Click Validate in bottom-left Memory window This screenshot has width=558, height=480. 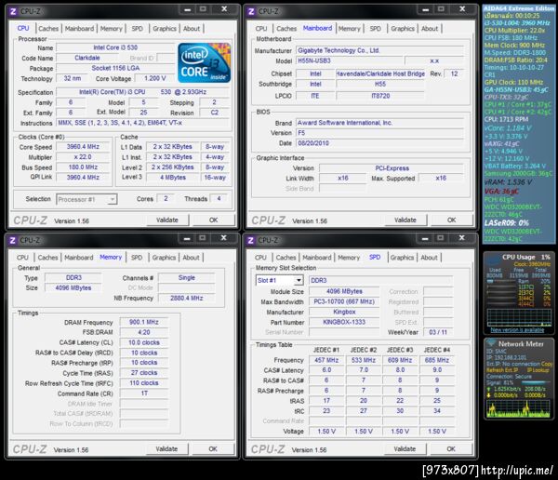[166, 449]
